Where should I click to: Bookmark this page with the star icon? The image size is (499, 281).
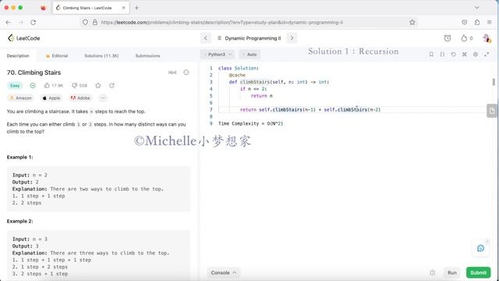[412, 23]
